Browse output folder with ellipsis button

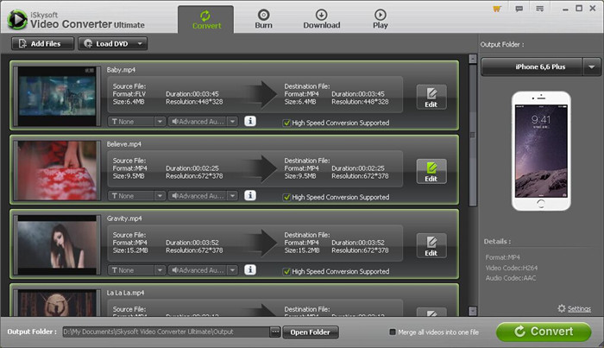275,332
